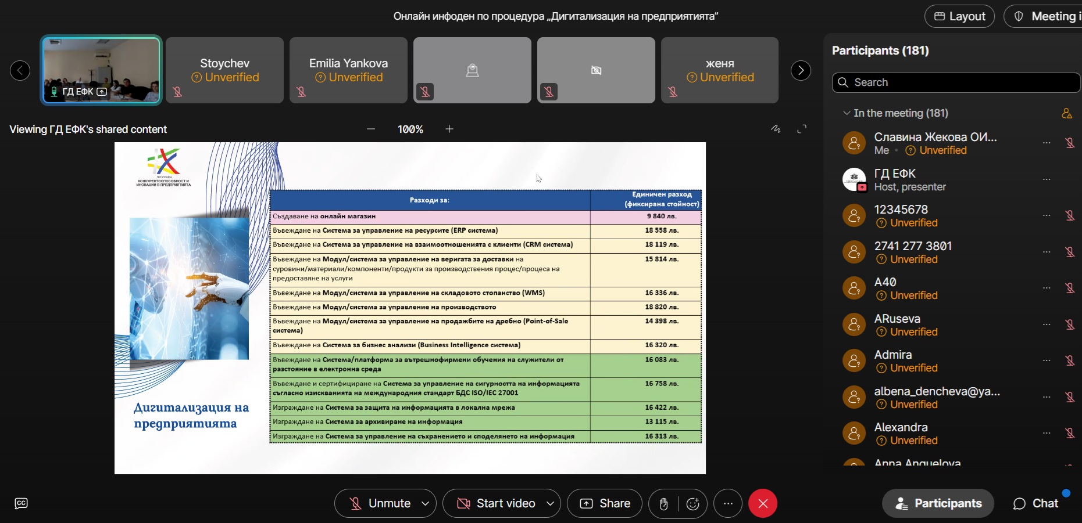Open video options dropdown next to Start video
The height and width of the screenshot is (523, 1082).
[x=550, y=504]
